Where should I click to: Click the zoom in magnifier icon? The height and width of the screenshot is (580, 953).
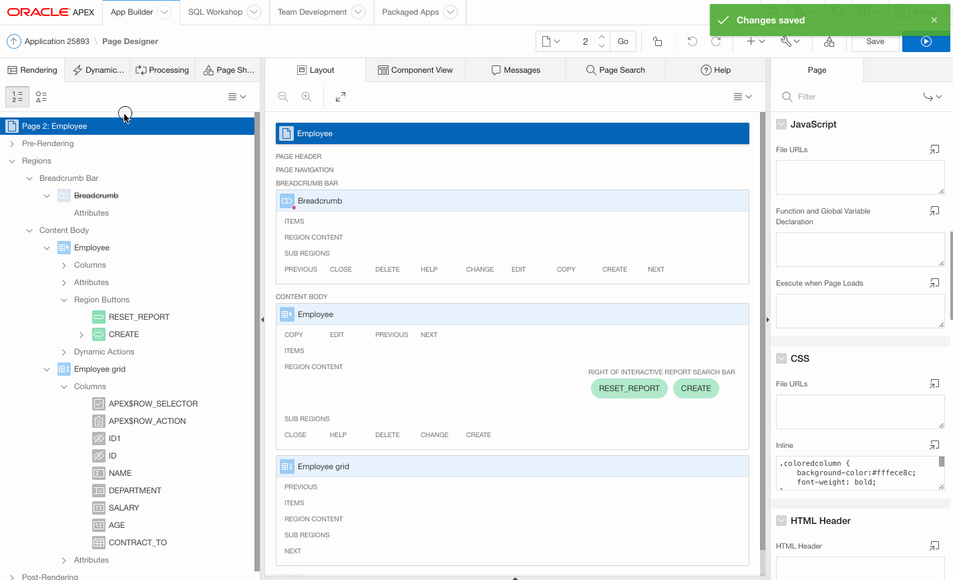point(307,97)
